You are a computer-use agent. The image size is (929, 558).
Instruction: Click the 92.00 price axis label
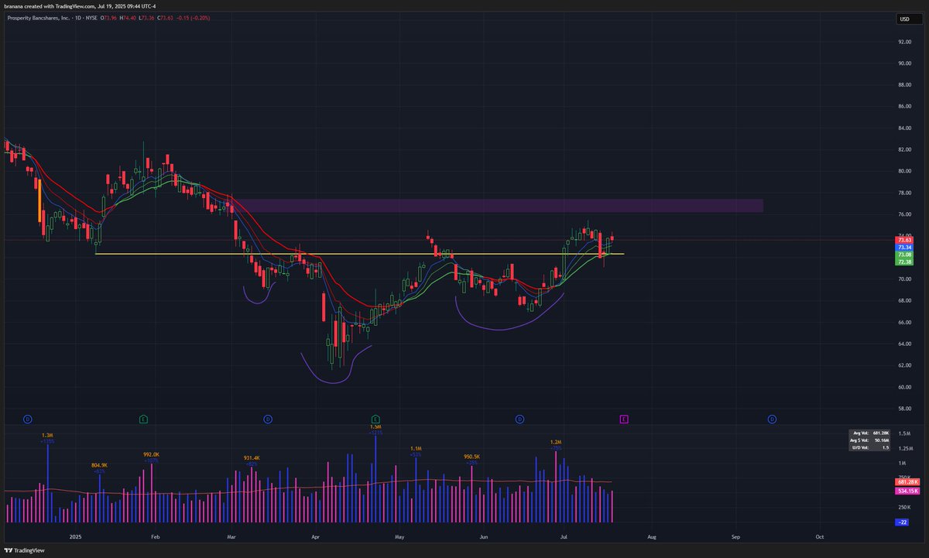(x=904, y=42)
